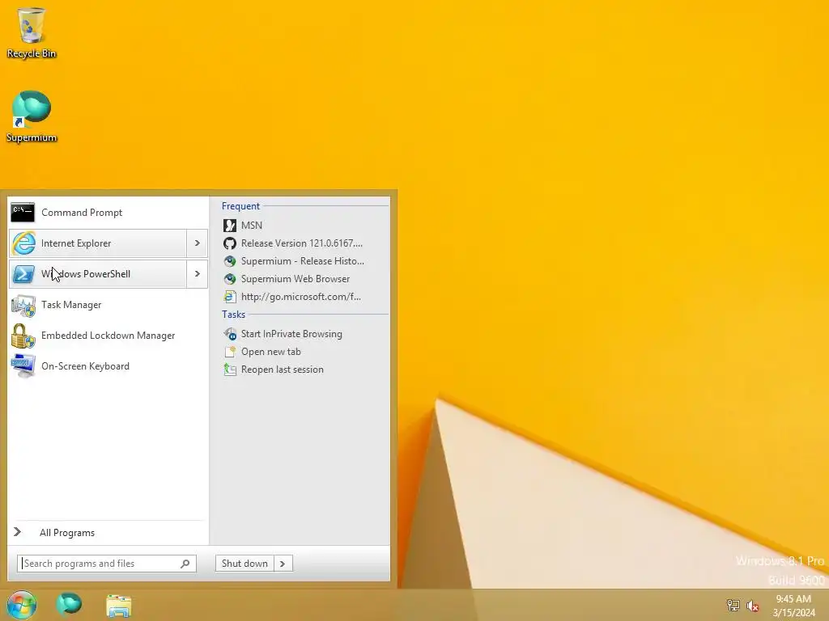Click the GitHub icon beside Release Version
829x621 pixels.
point(229,243)
